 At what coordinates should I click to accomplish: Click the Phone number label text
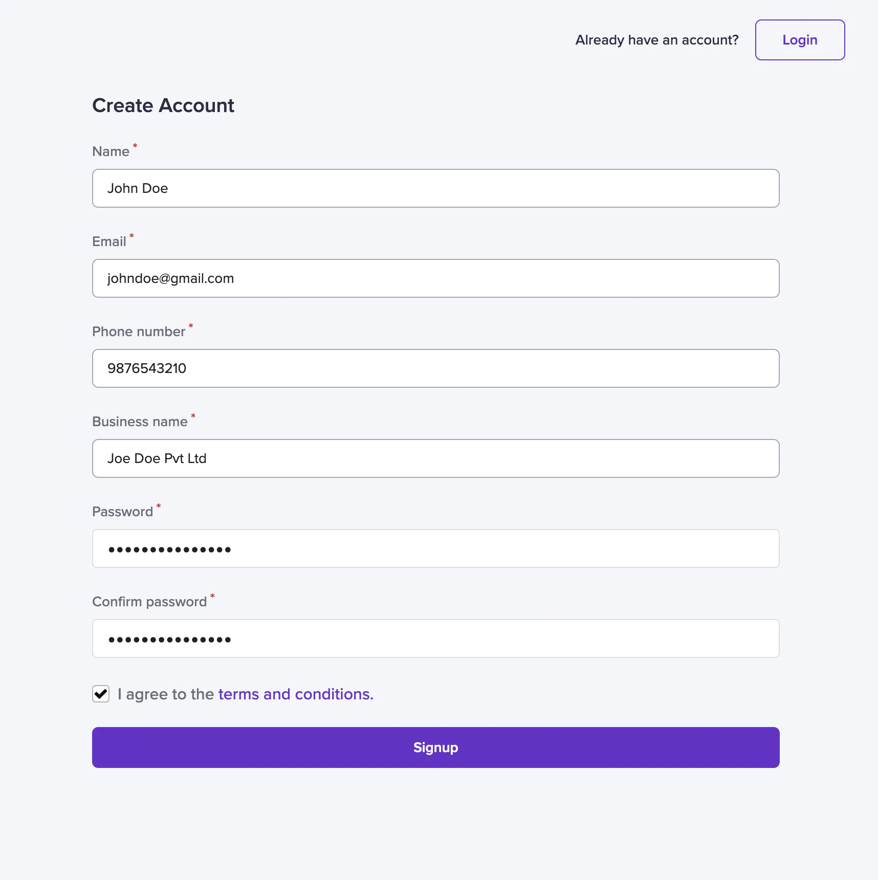[x=139, y=332]
